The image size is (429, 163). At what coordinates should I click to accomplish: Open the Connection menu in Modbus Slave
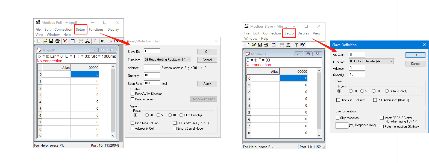(272, 33)
